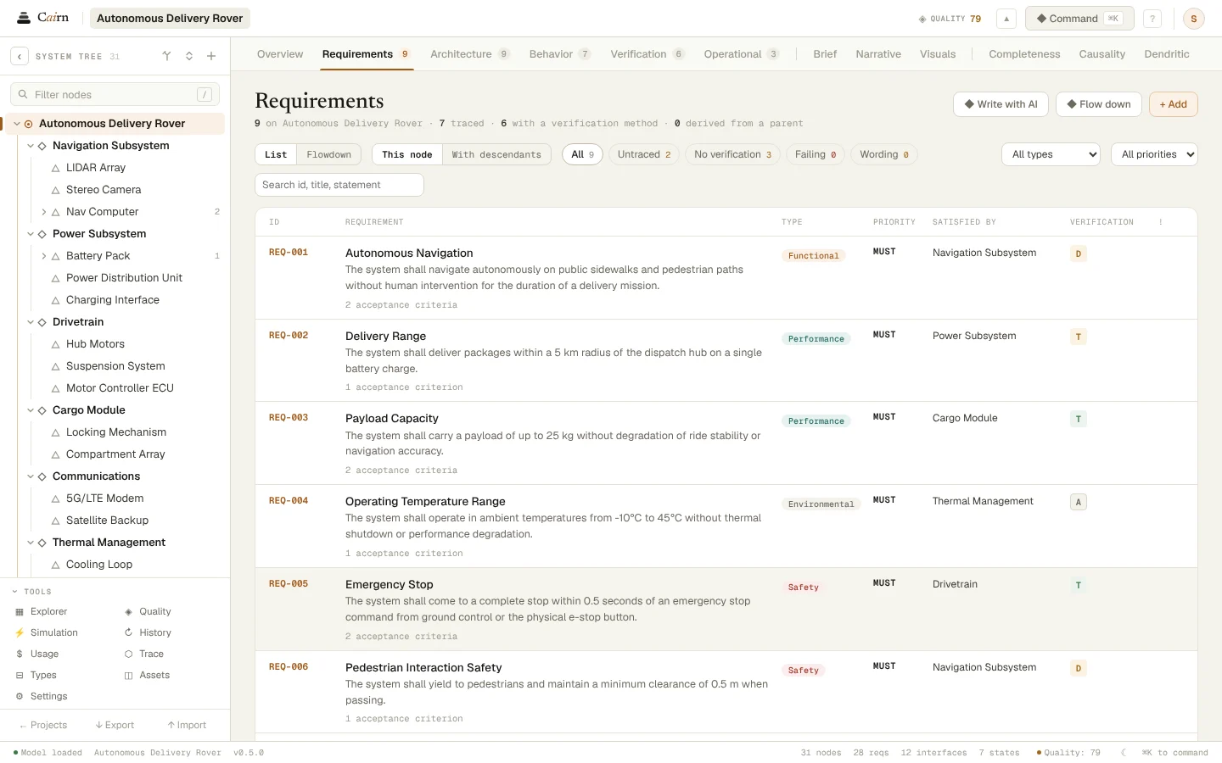This screenshot has width=1222, height=763.
Task: Open the Explorer tool
Action: coord(48,611)
